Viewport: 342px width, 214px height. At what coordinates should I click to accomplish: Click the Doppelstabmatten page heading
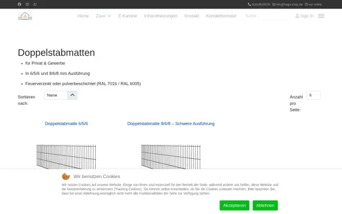point(56,53)
